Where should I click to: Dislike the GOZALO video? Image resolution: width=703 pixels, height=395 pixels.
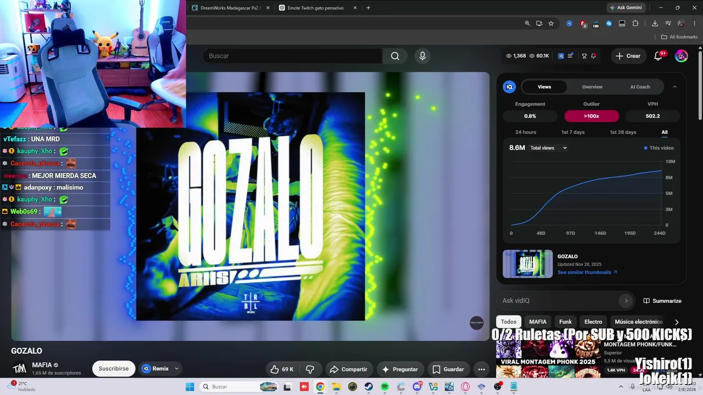pos(310,369)
